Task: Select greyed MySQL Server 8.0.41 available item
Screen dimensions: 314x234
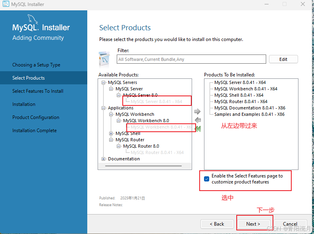Action: point(156,101)
